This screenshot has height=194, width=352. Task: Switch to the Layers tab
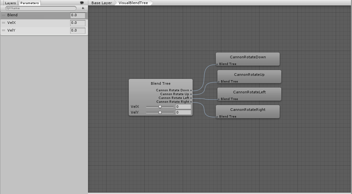point(10,3)
